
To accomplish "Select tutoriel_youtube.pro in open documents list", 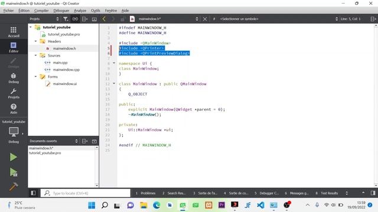I will click(45, 153).
